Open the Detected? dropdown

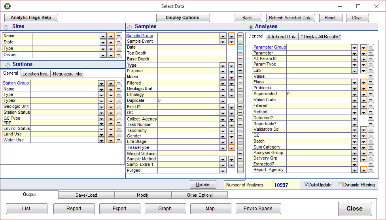(354, 118)
